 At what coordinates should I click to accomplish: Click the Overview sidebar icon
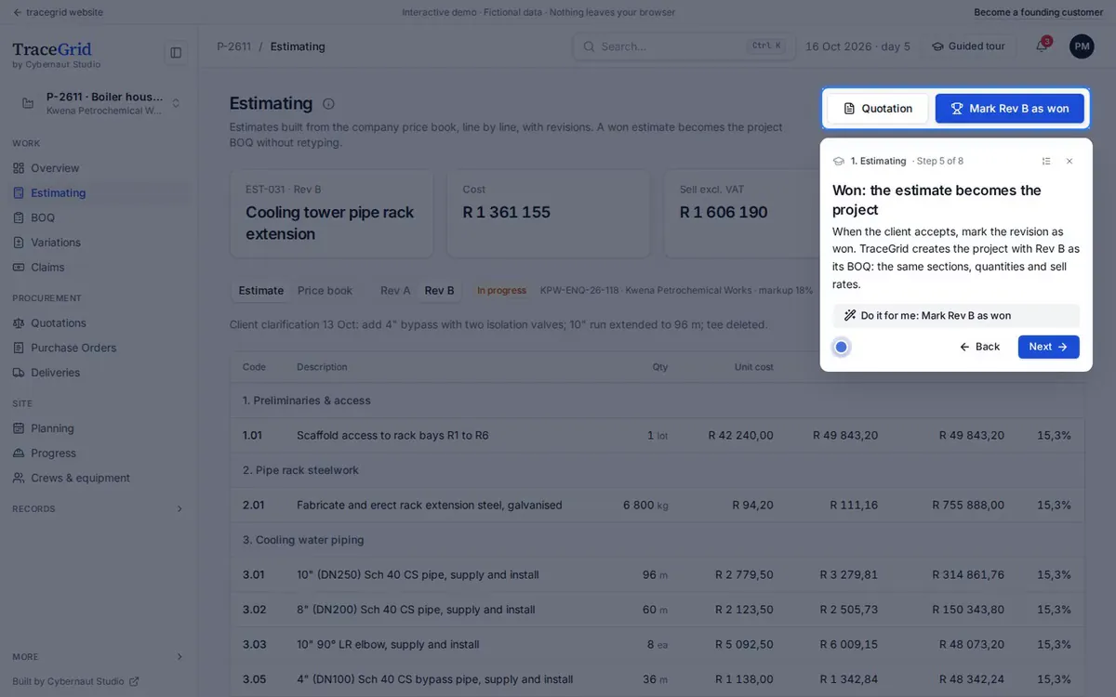pyautogui.click(x=19, y=168)
